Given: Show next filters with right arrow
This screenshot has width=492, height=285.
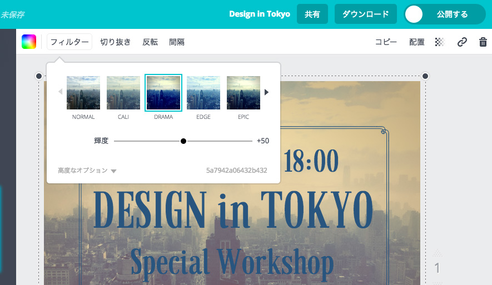Looking at the screenshot, I should (266, 92).
